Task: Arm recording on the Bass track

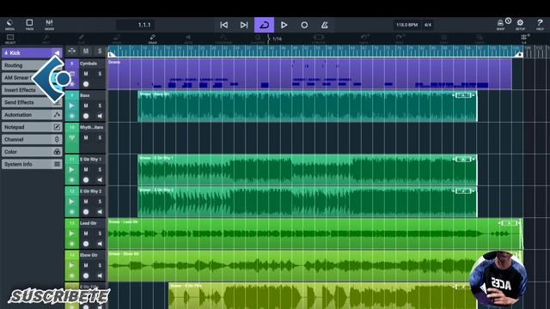Action: pos(86,116)
